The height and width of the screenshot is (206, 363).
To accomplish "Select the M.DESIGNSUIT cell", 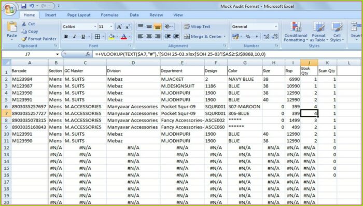I will (x=182, y=86).
